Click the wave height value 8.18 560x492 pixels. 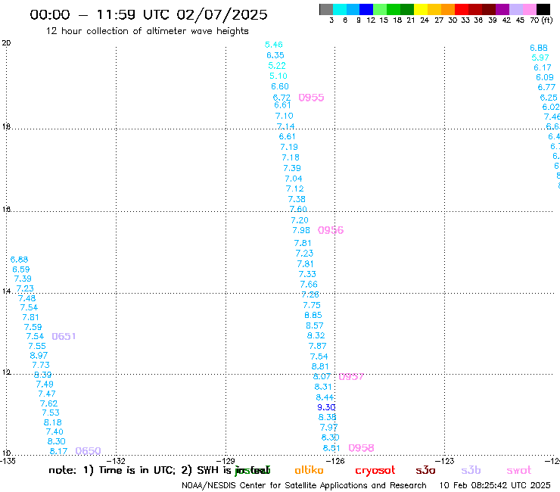pyautogui.click(x=53, y=422)
